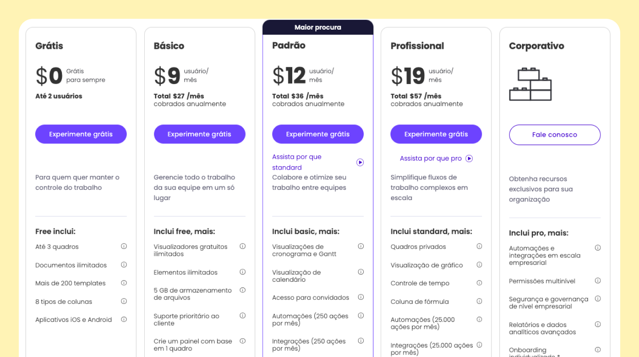Viewport: 639px width, 357px height.
Task: Click info icon next to "Elementos ilimitados"
Action: coord(242,272)
